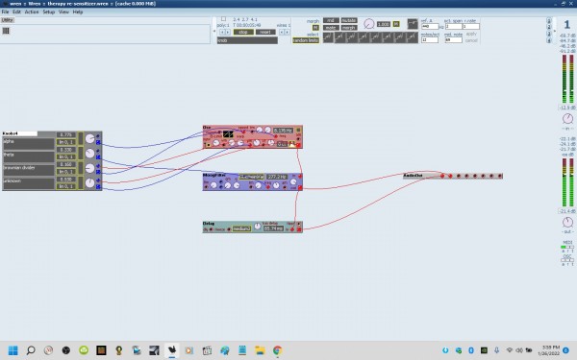Tick the small checkbox above the poly label

pos(223,19)
